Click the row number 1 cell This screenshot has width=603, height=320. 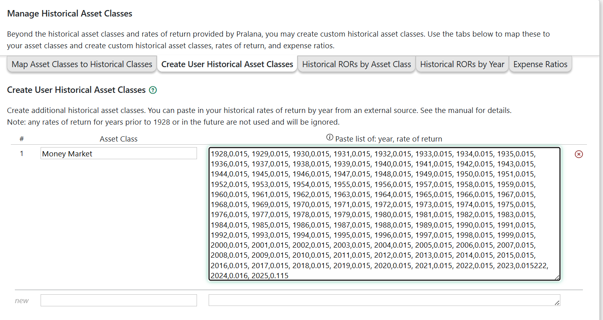tap(22, 154)
